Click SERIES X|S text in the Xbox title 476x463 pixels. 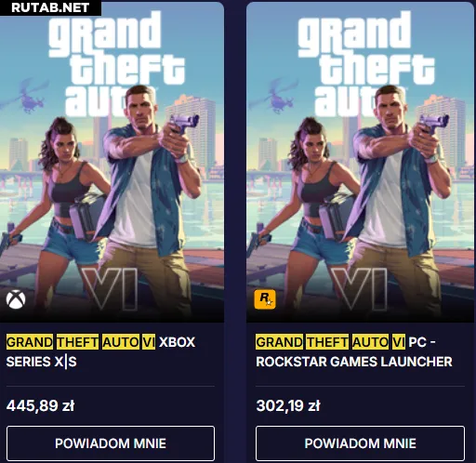coord(41,362)
